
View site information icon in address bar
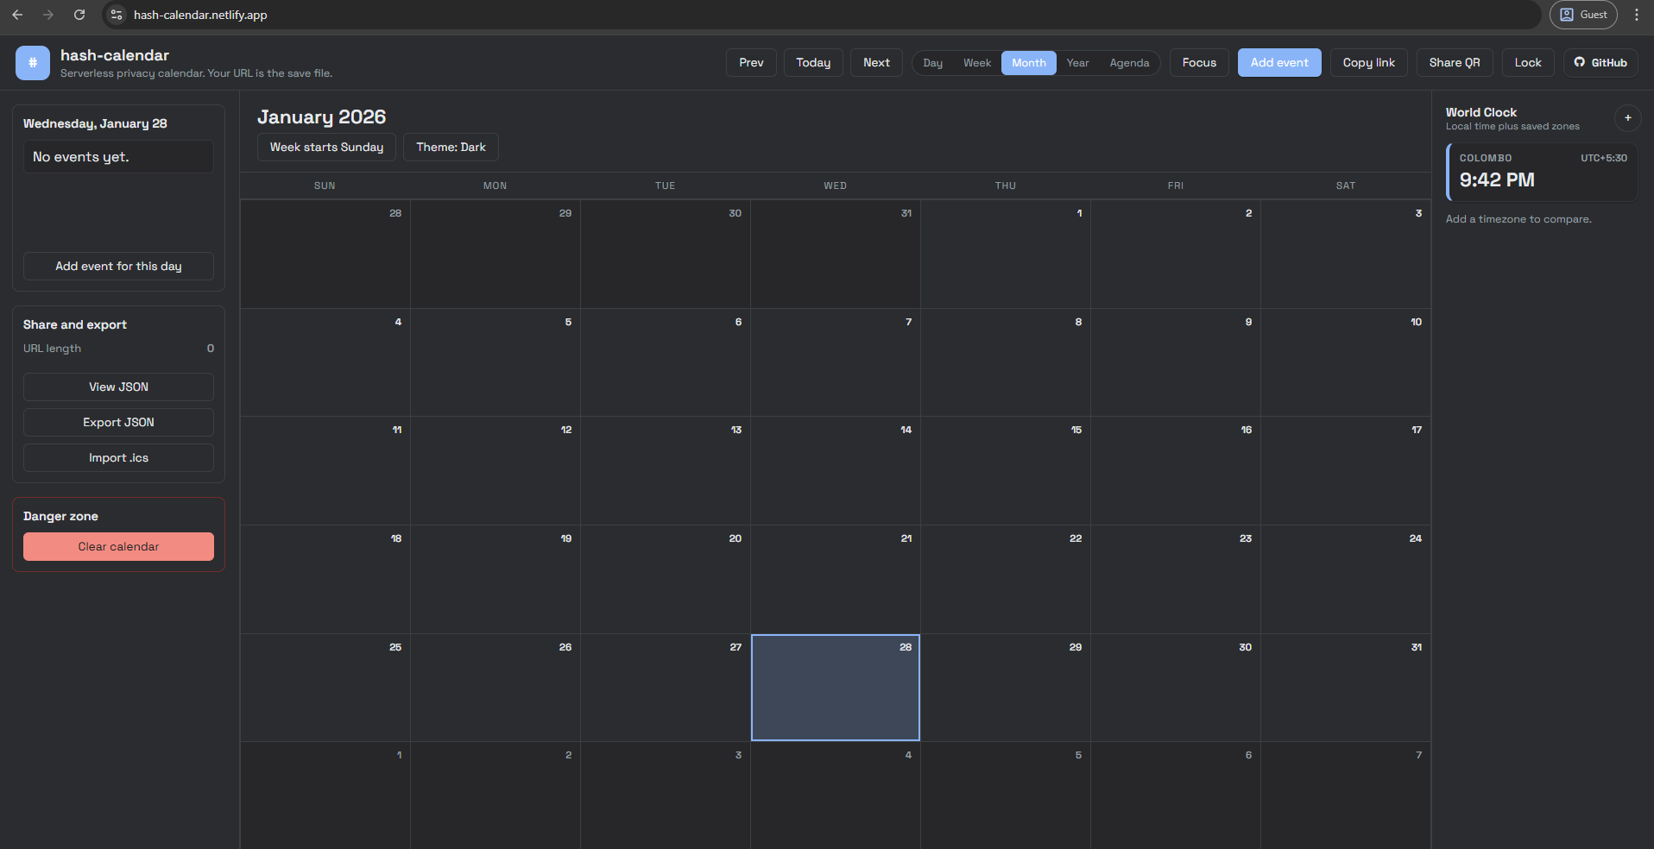pyautogui.click(x=117, y=15)
